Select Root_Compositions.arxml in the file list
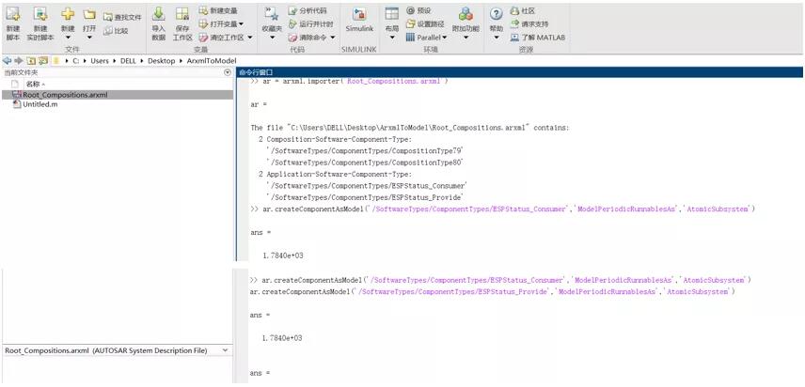This screenshot has width=805, height=387. (117, 95)
